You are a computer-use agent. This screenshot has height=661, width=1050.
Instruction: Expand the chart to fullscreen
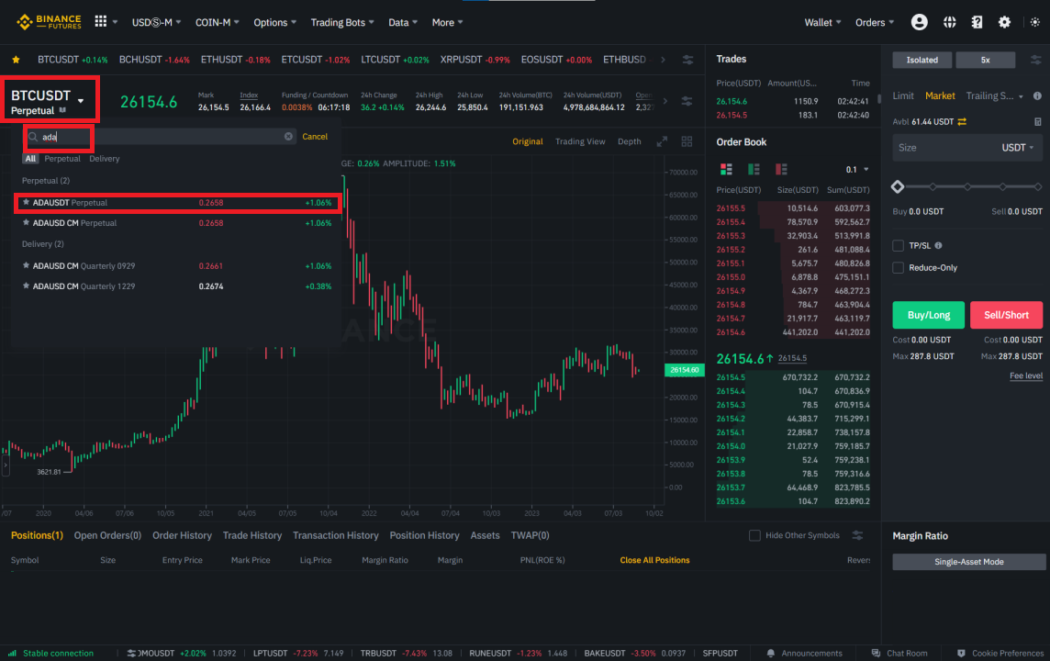(x=663, y=141)
